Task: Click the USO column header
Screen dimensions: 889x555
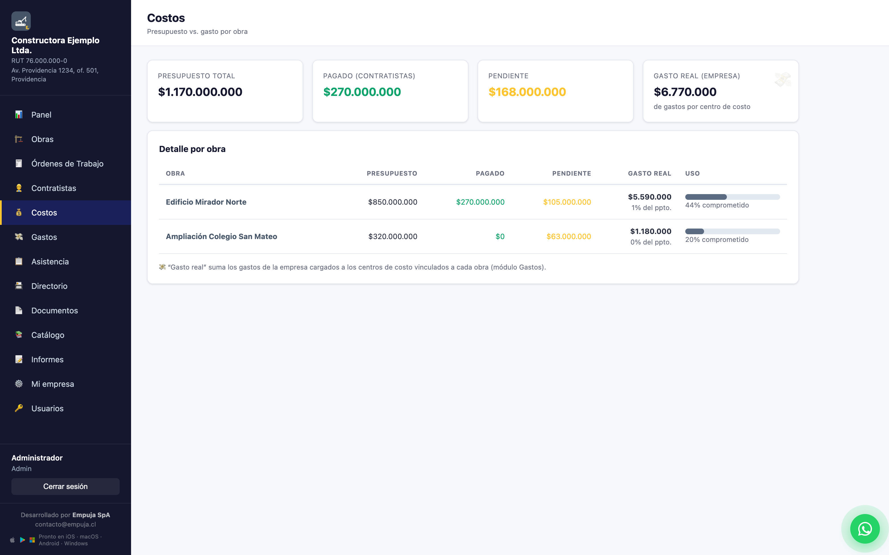Action: pyautogui.click(x=692, y=173)
